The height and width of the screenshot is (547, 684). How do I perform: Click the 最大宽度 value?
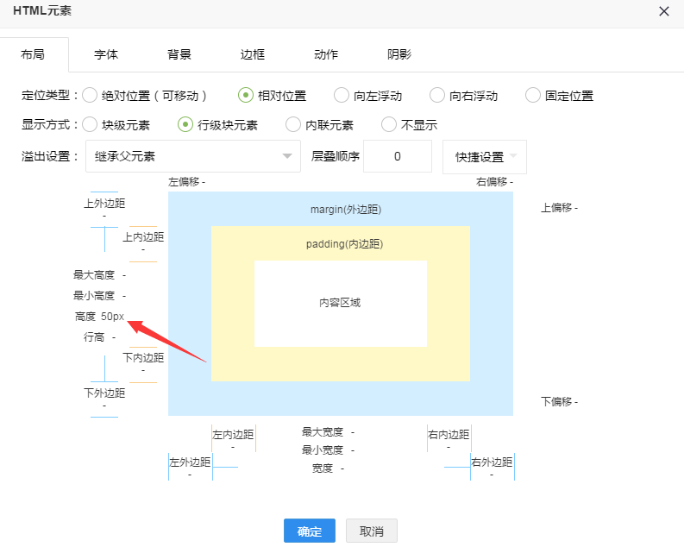[x=353, y=432]
